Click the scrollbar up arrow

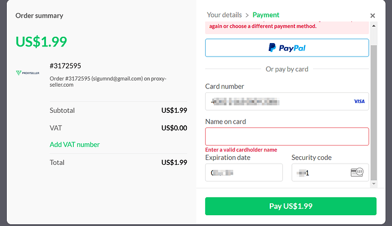coord(374,26)
